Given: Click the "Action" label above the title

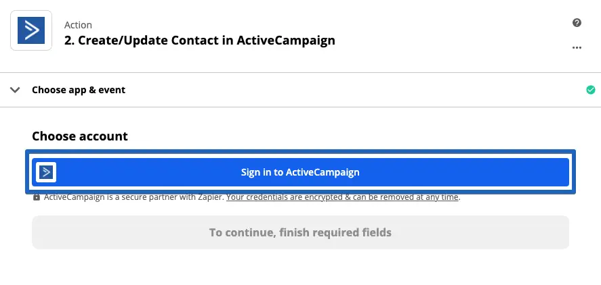Looking at the screenshot, I should [78, 25].
